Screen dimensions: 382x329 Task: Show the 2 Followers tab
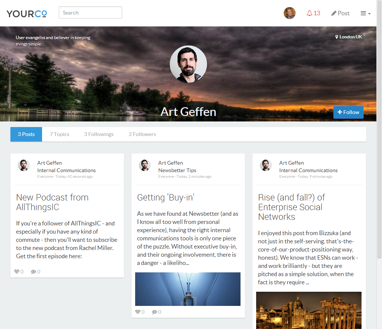point(142,134)
